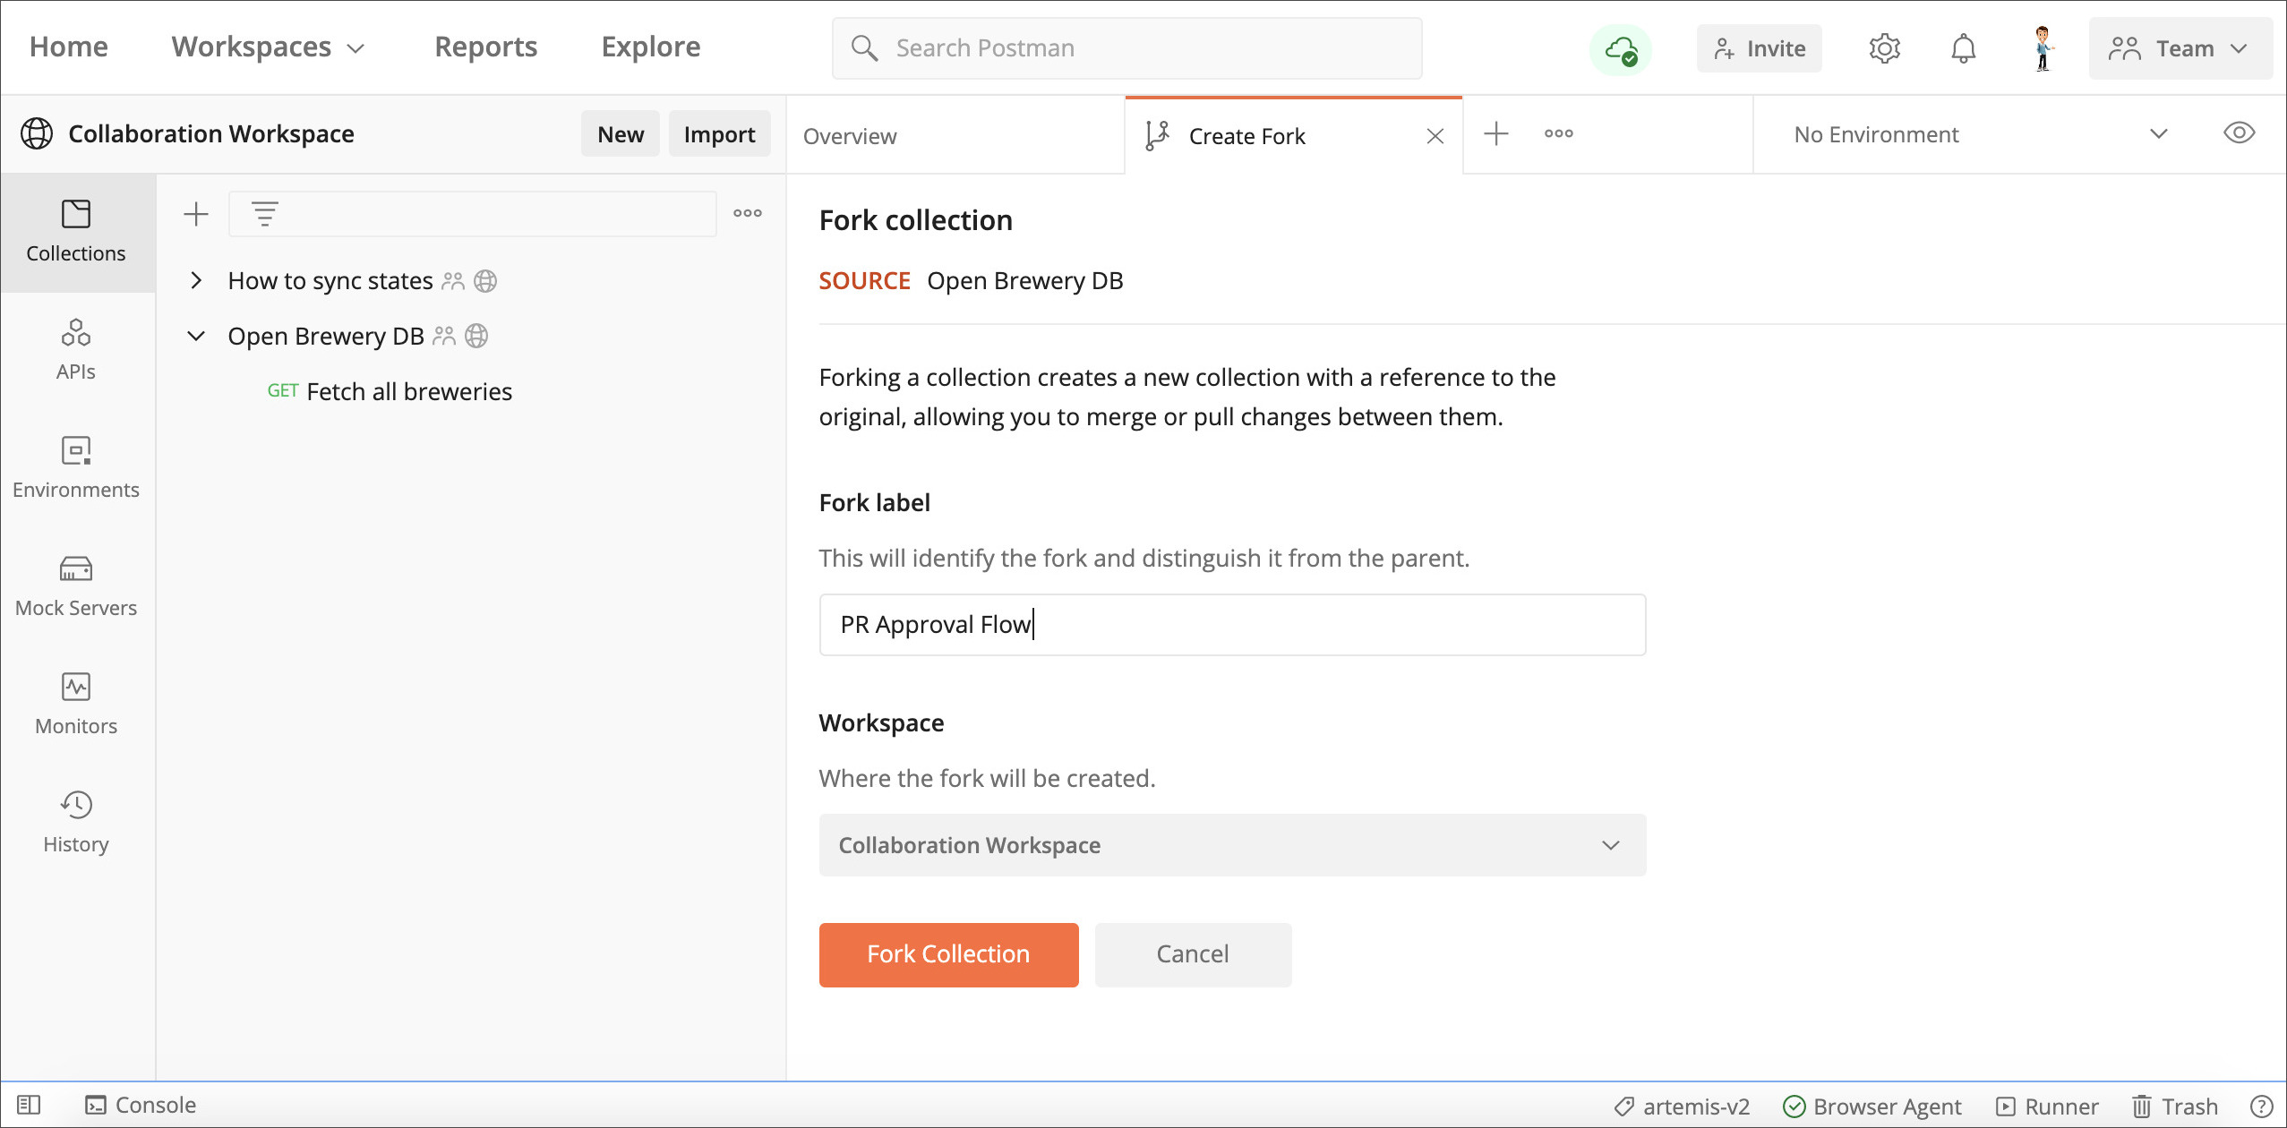Expand the How to sync states collection

click(196, 280)
